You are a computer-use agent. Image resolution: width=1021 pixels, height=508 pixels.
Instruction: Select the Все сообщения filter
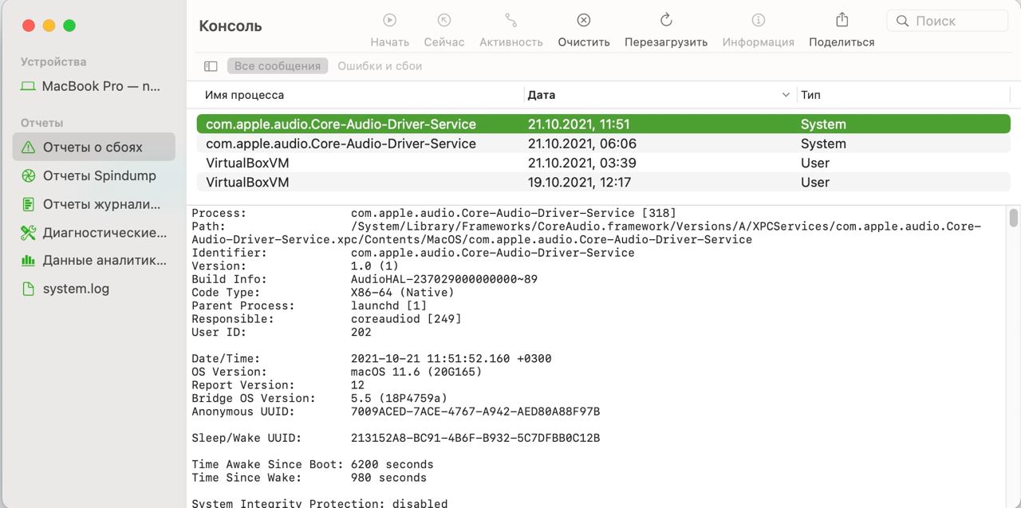click(x=278, y=66)
